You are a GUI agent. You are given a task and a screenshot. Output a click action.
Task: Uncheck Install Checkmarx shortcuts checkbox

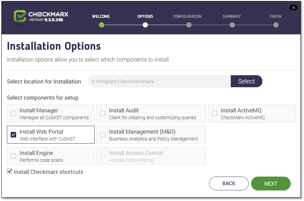point(10,171)
